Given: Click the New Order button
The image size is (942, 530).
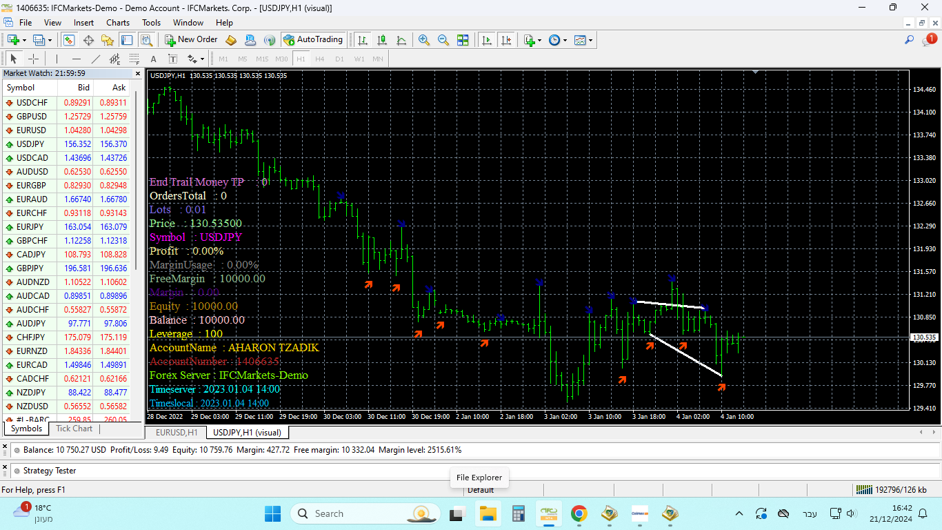Looking at the screenshot, I should click(191, 40).
